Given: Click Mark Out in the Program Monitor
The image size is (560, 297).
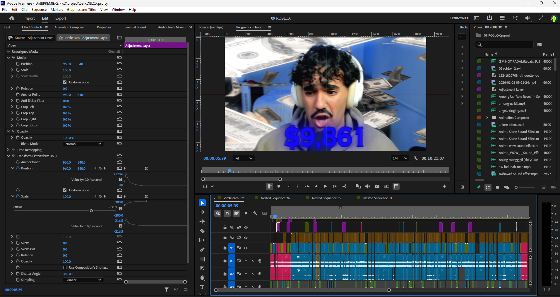Looking at the screenshot, I should tap(297, 186).
